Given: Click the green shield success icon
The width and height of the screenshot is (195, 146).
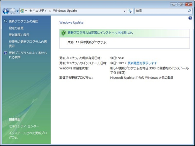Looking at the screenshot, I should tap(63, 33).
